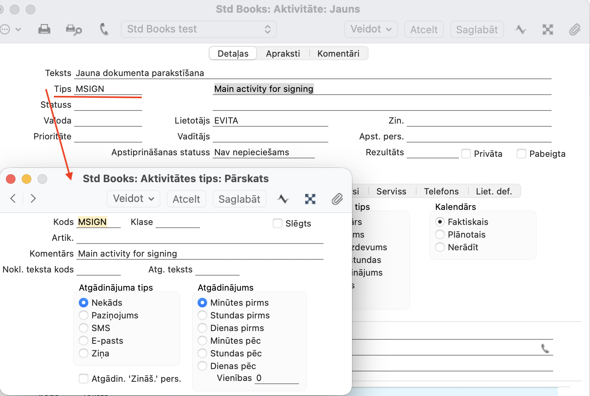The height and width of the screenshot is (396, 590).
Task: Click the paperclip attachments icon in main window
Action: (575, 30)
